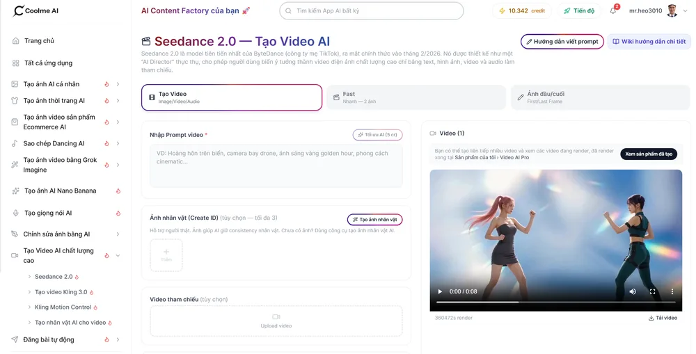Screen dimensions: 696x354
Task: Open the notifications bell
Action: 613,10
